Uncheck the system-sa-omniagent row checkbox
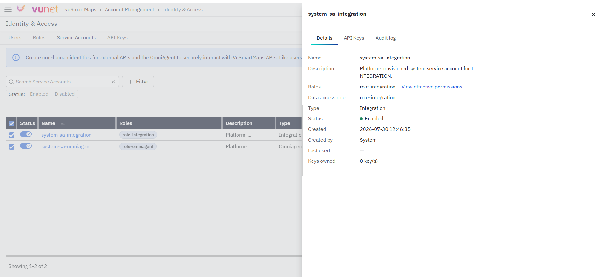Image resolution: width=603 pixels, height=277 pixels. tap(12, 147)
